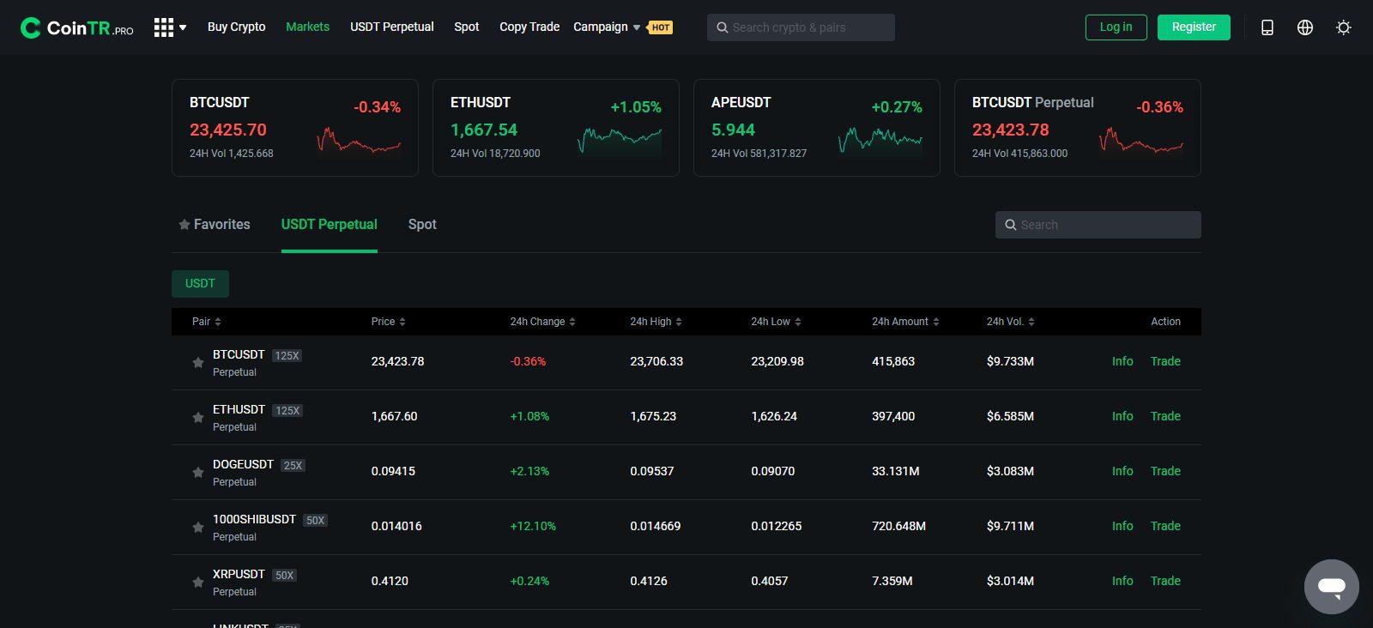Open the CoinTR Pro logo homepage
The width and height of the screenshot is (1373, 628).
(x=77, y=27)
